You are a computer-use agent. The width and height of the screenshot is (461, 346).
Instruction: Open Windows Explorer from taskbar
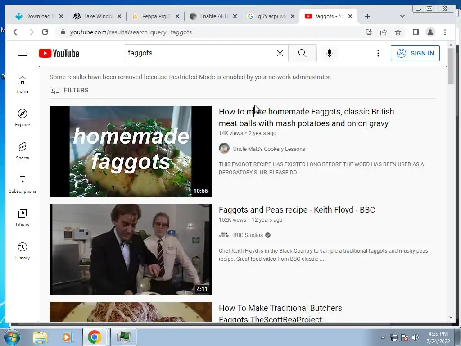pyautogui.click(x=40, y=337)
